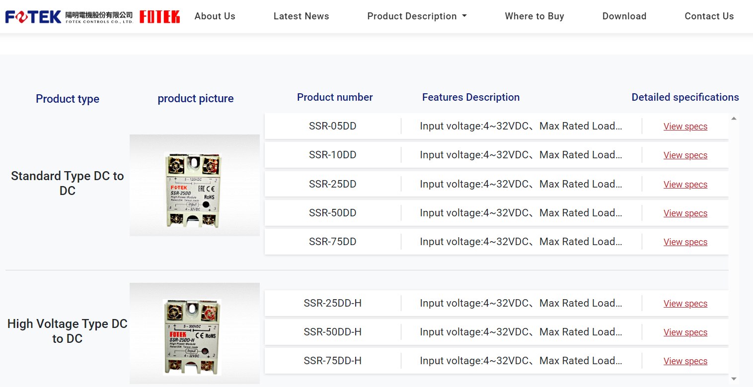Select product number SSR-10DD
This screenshot has width=753, height=387.
coord(333,155)
